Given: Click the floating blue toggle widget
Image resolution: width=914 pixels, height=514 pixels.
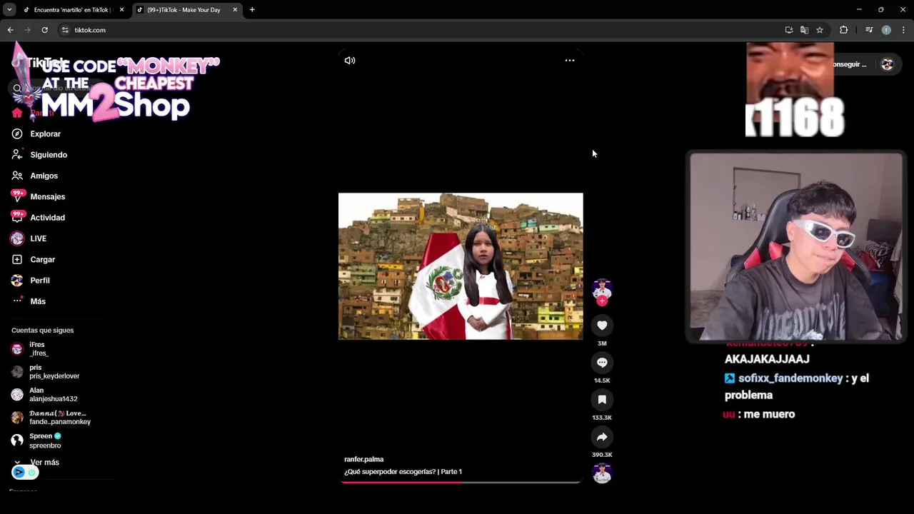Looking at the screenshot, I should 25,472.
